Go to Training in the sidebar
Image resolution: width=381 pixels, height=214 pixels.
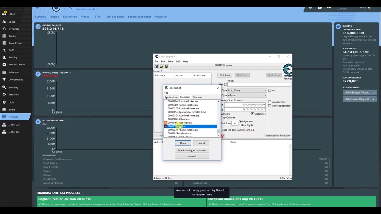coord(13,57)
